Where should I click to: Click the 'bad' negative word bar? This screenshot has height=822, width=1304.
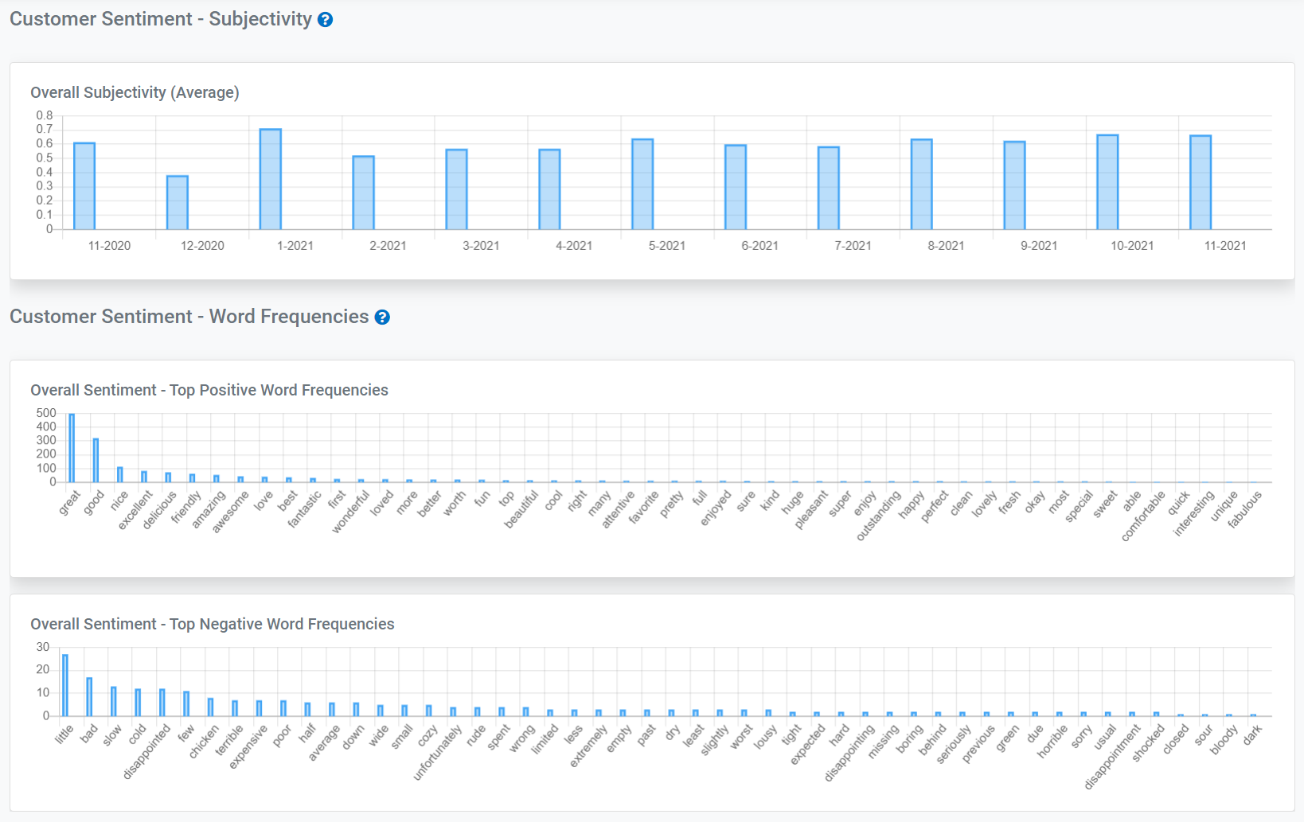(89, 697)
